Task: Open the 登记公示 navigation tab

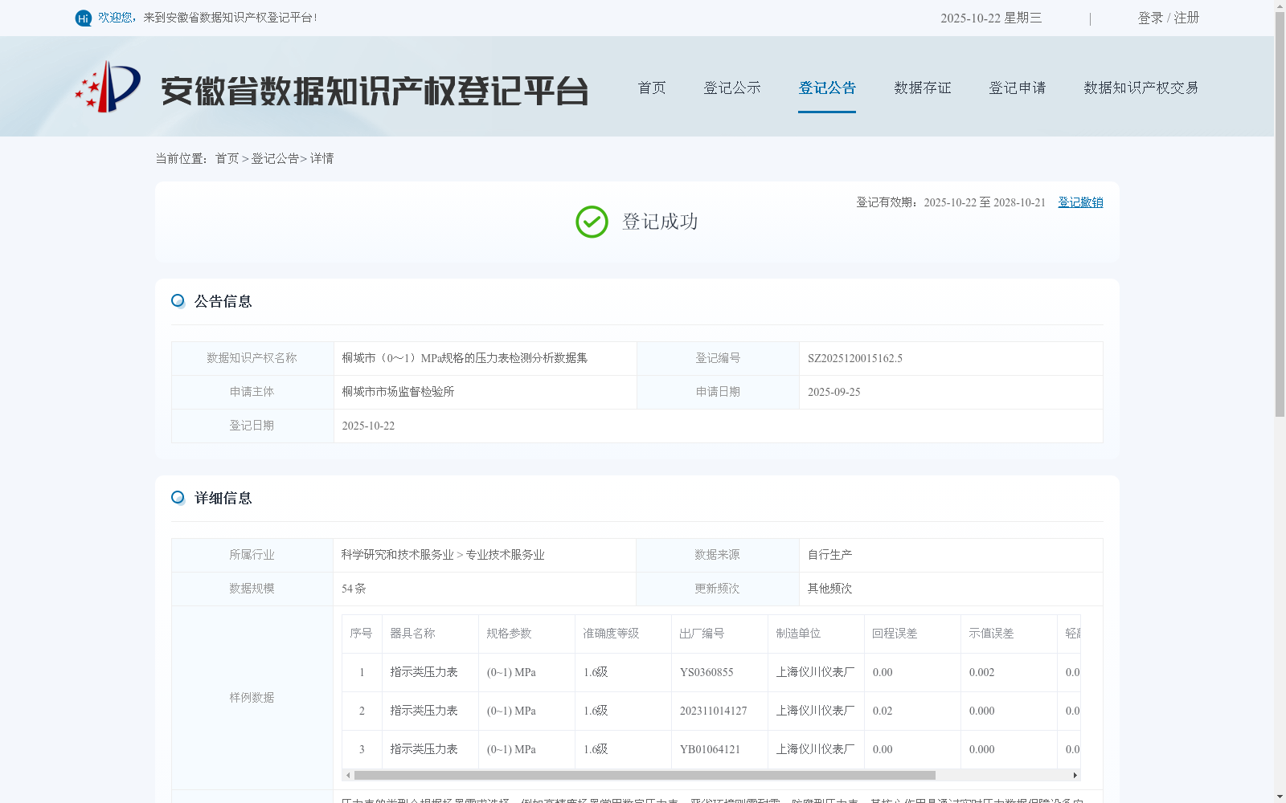Action: tap(732, 88)
